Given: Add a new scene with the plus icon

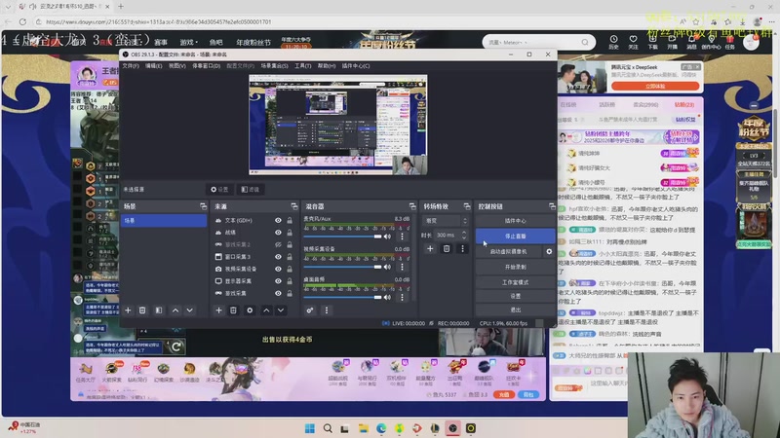Looking at the screenshot, I should tap(128, 310).
